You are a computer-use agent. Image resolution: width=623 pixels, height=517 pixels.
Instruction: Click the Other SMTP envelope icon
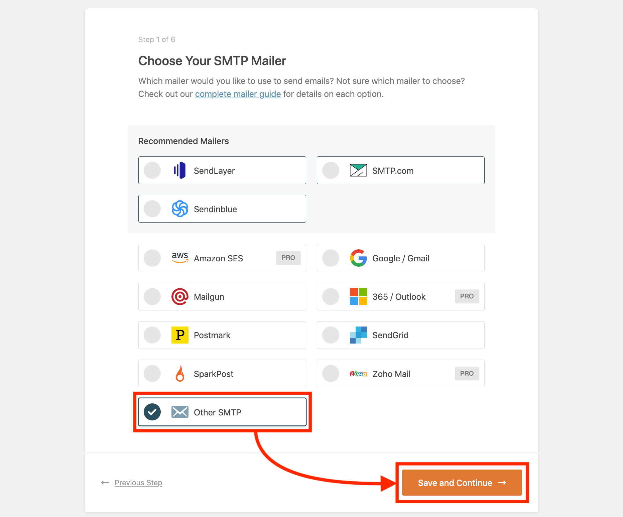coord(180,412)
